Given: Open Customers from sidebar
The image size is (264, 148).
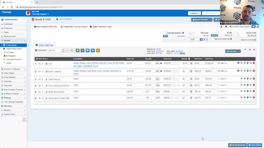Looking at the screenshot, I should pyautogui.click(x=8, y=28).
